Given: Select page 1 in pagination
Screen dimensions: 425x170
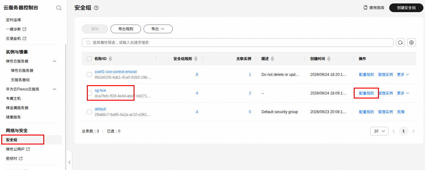Looking at the screenshot, I should (404, 131).
